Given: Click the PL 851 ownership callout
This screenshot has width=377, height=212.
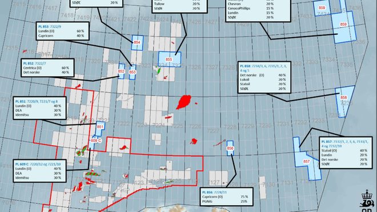Looking at the screenshot, I should [x=39, y=108].
